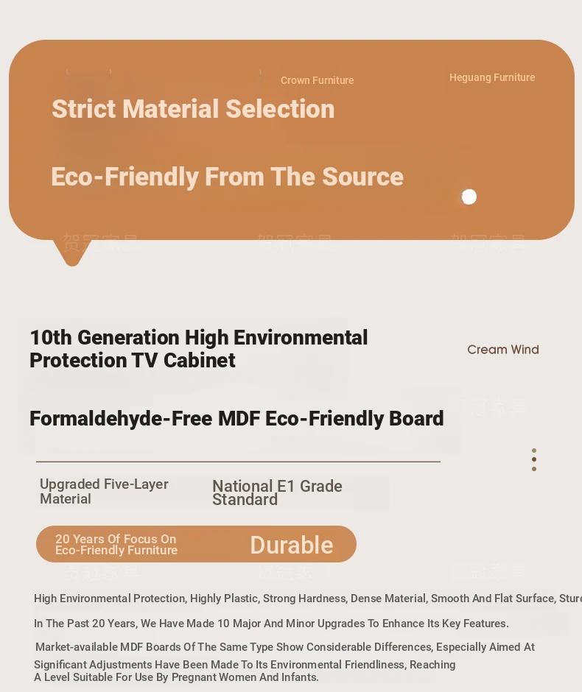Click the Market-available MDF Boards sentence

click(285, 647)
